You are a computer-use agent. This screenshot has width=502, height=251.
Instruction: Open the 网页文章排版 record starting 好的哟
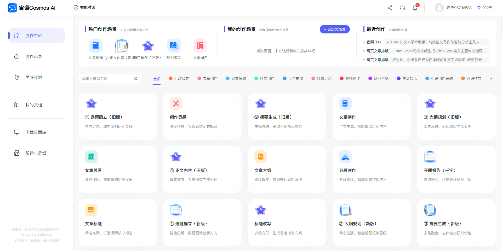[426, 60]
